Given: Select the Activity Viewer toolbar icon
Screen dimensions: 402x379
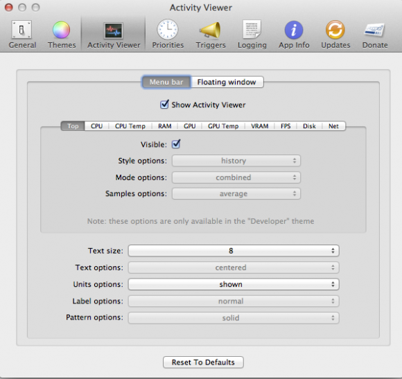Looking at the screenshot, I should pos(114,35).
